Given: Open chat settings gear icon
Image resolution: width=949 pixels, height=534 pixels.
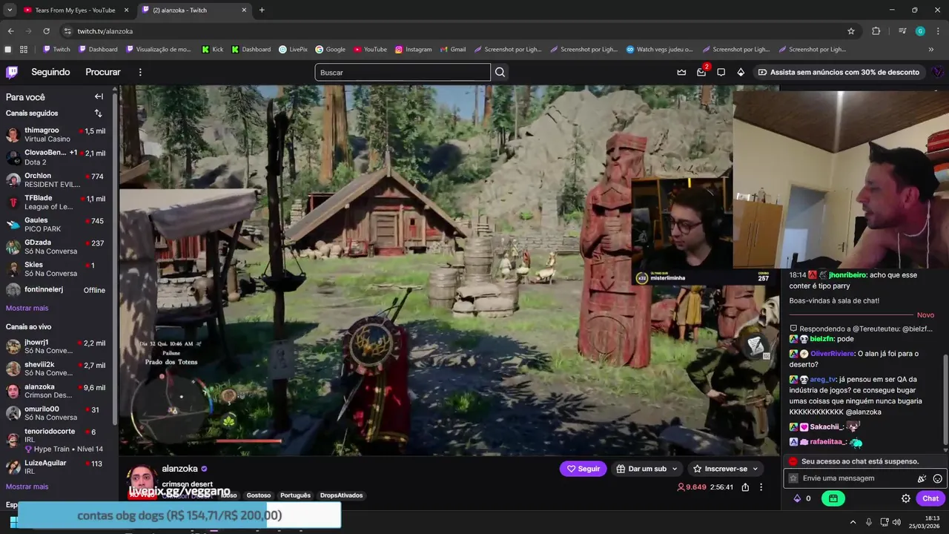Looking at the screenshot, I should [906, 498].
